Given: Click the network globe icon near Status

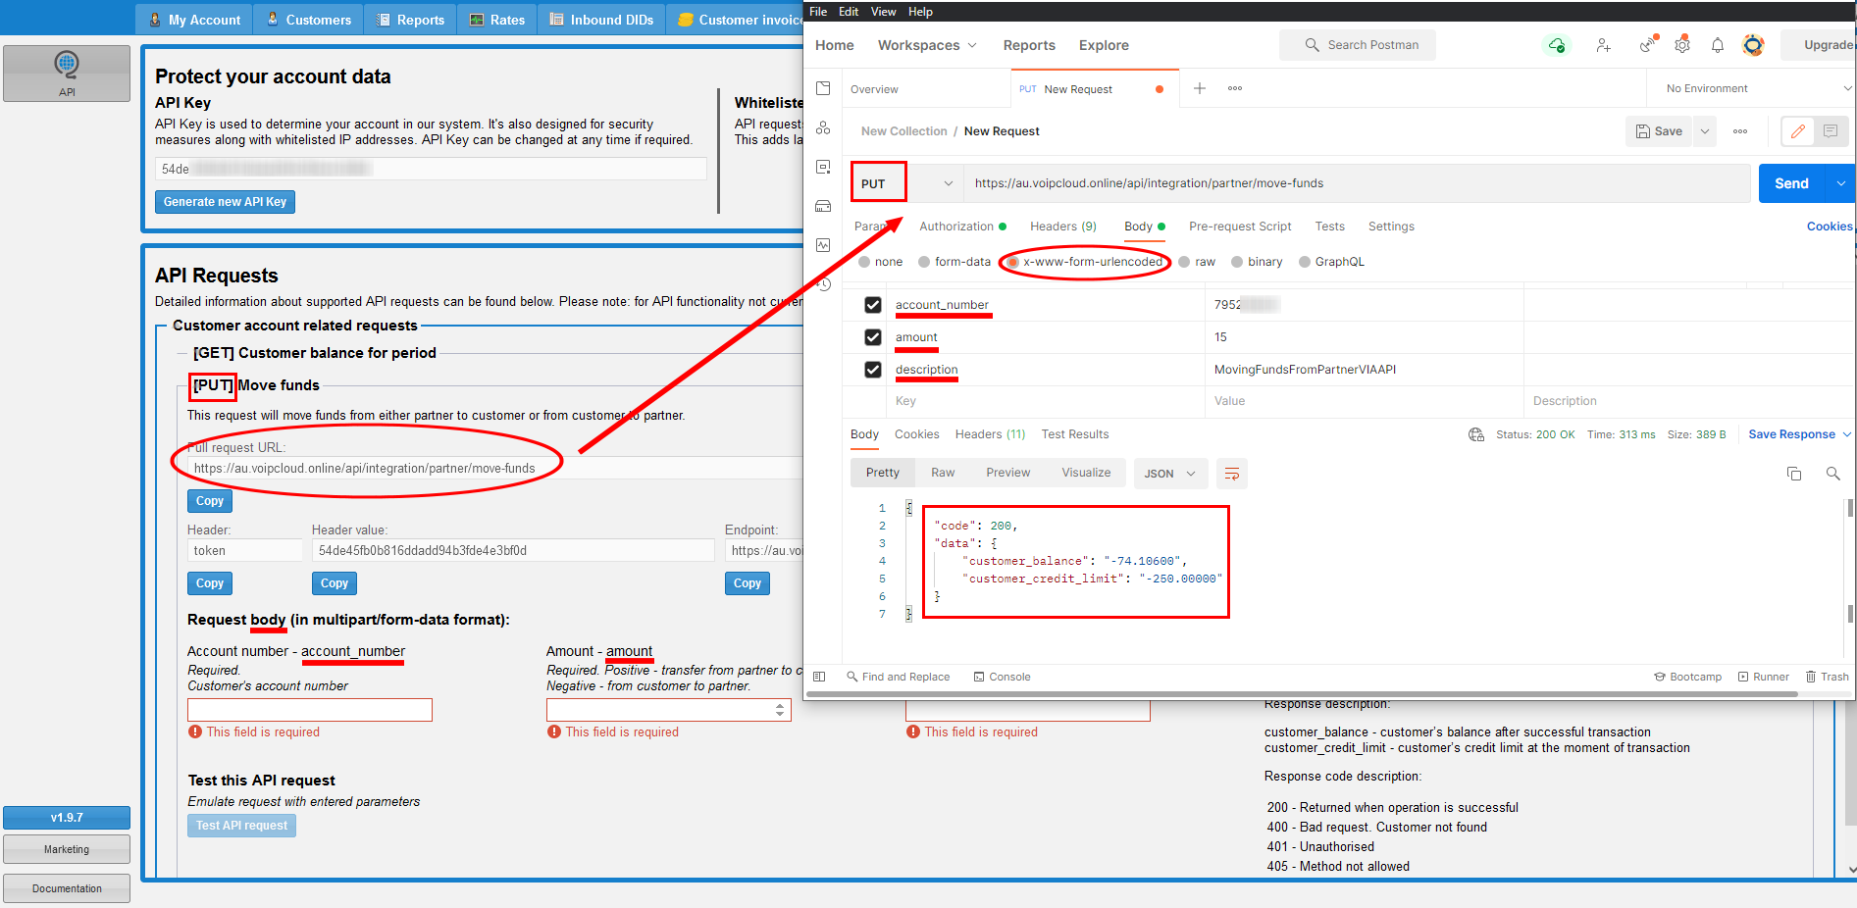Looking at the screenshot, I should (x=1476, y=434).
